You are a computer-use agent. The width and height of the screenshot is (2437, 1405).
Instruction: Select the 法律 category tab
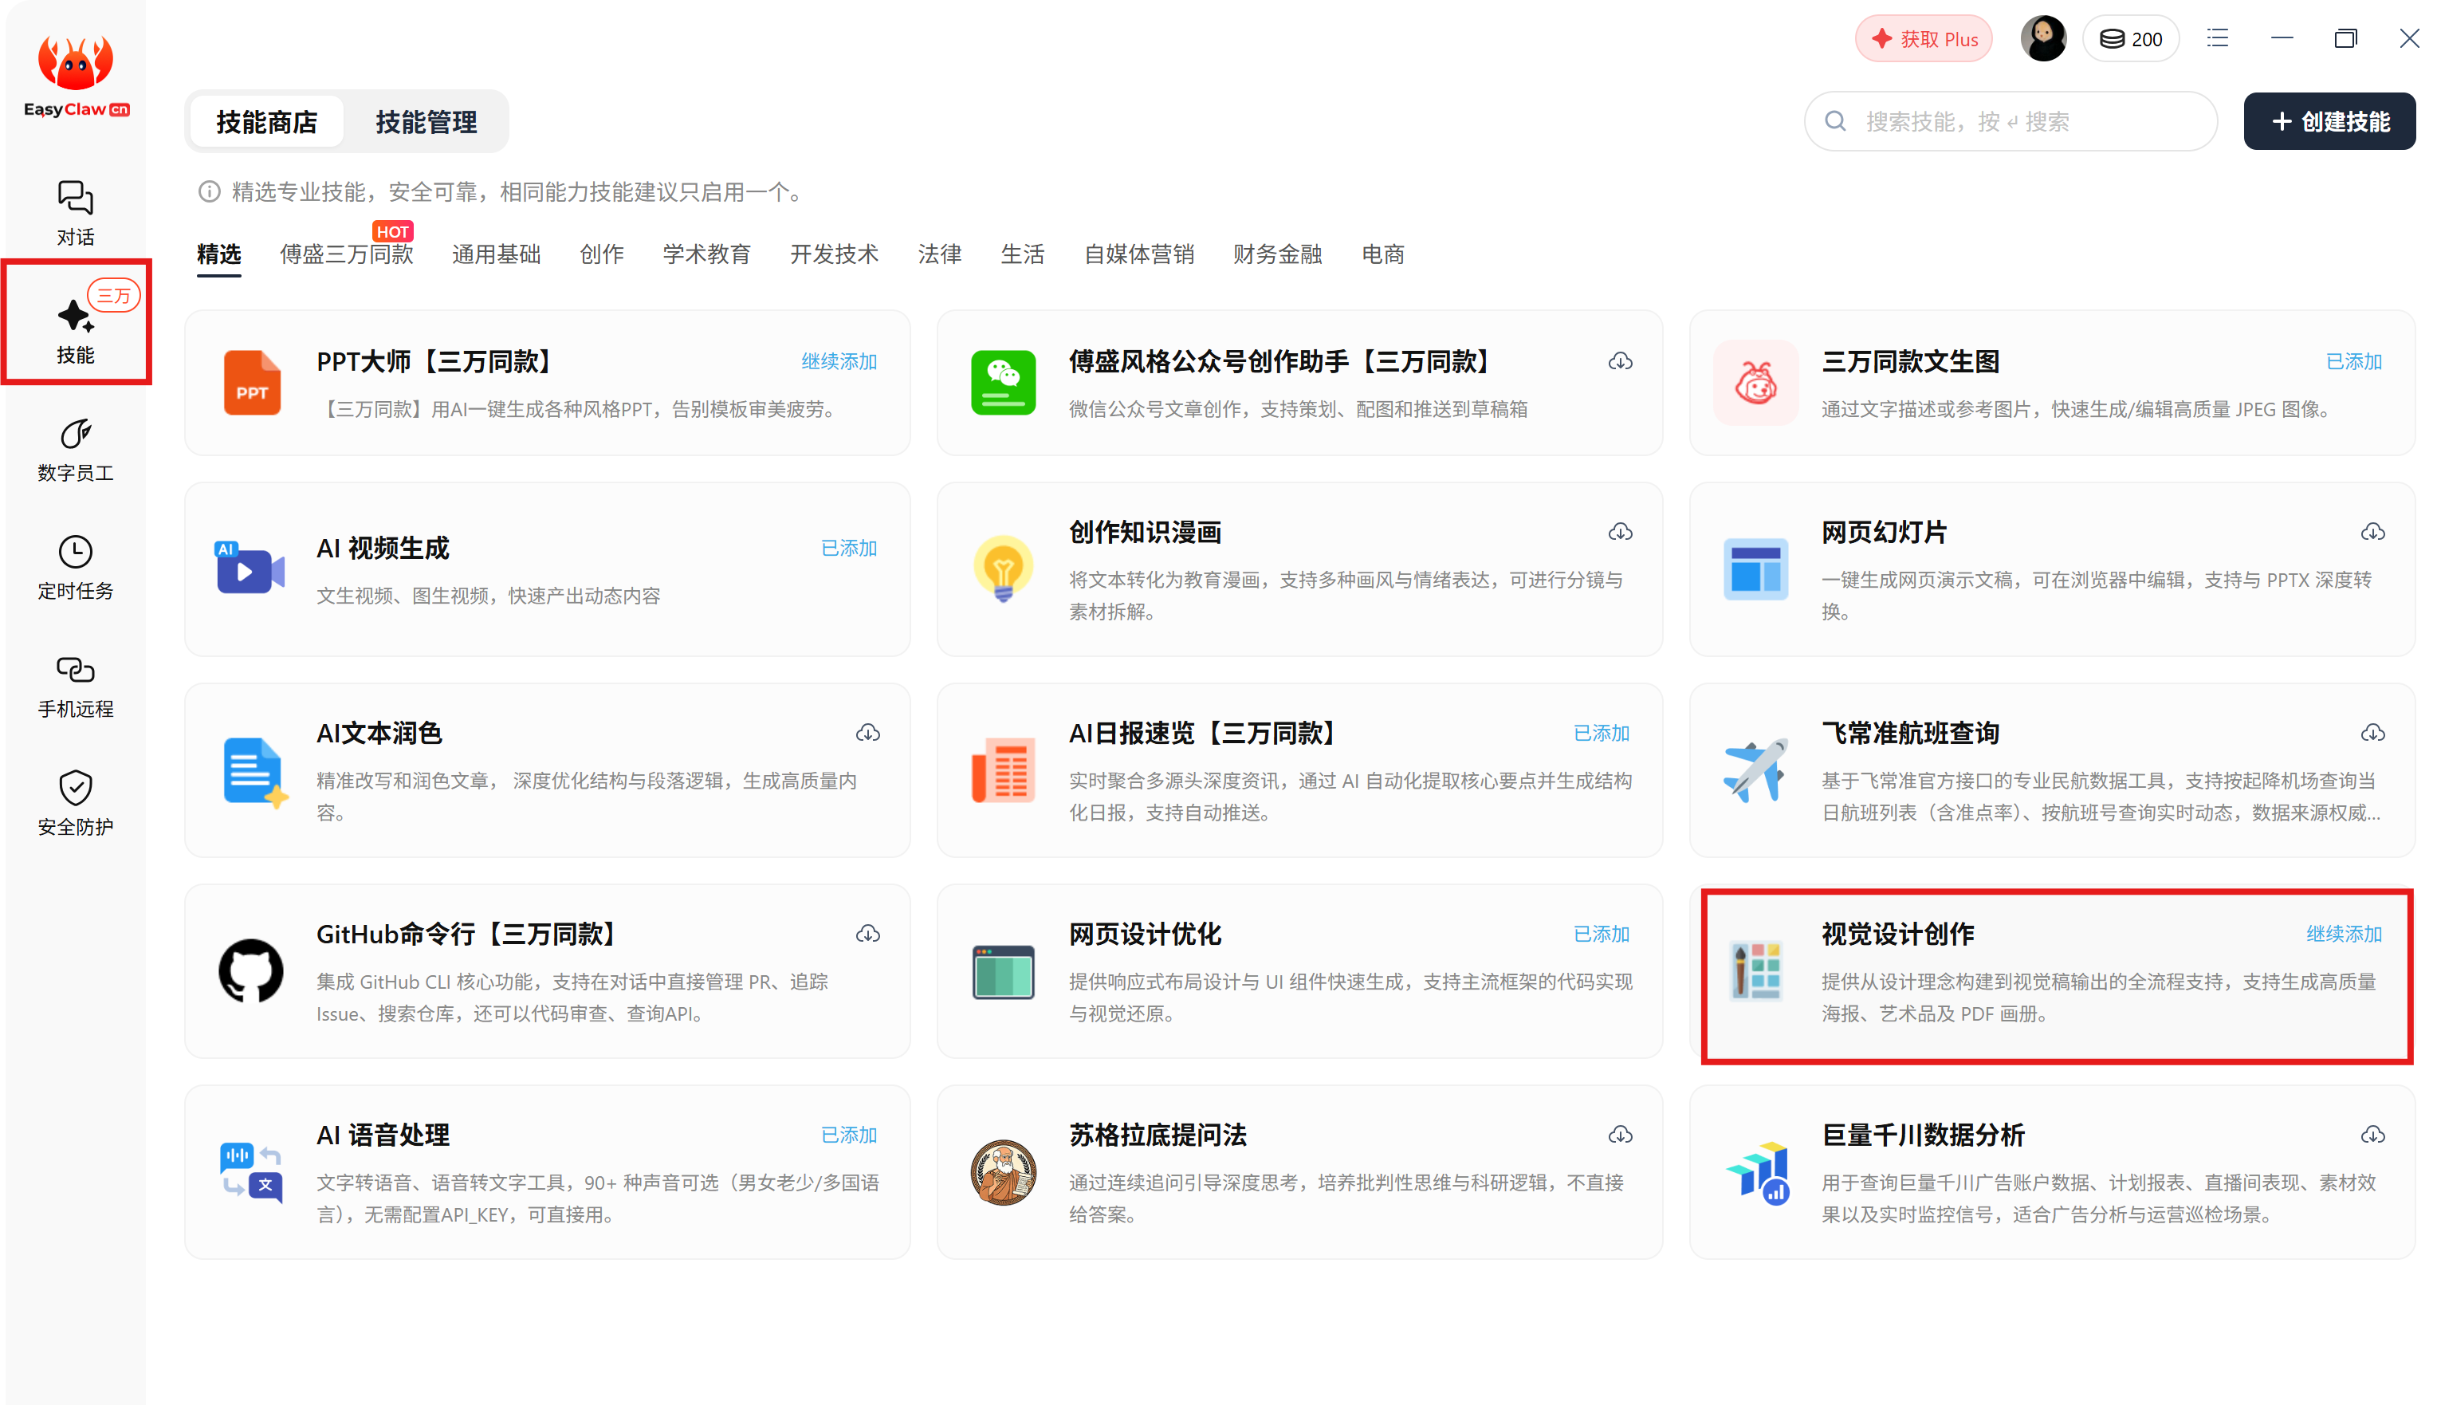[939, 254]
